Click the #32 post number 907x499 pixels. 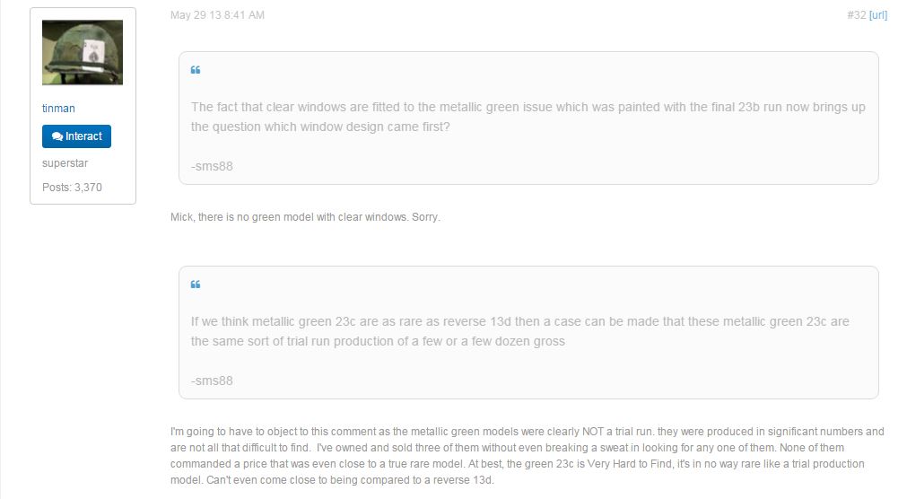856,15
